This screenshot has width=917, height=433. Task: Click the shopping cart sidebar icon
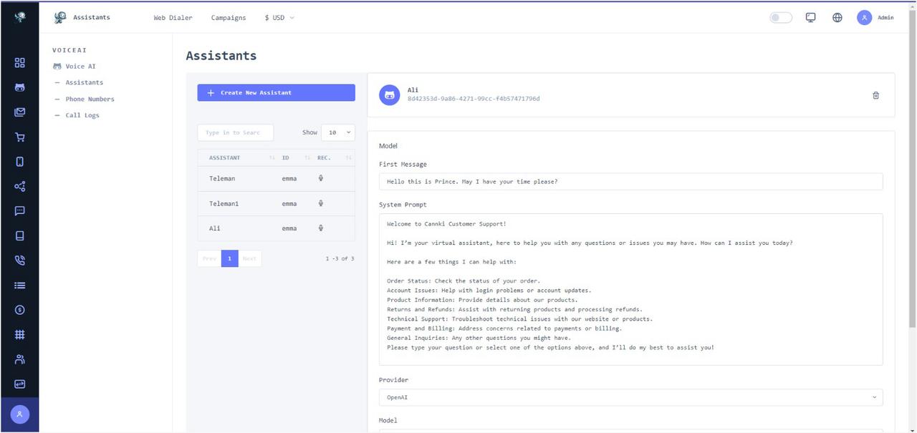tap(19, 136)
